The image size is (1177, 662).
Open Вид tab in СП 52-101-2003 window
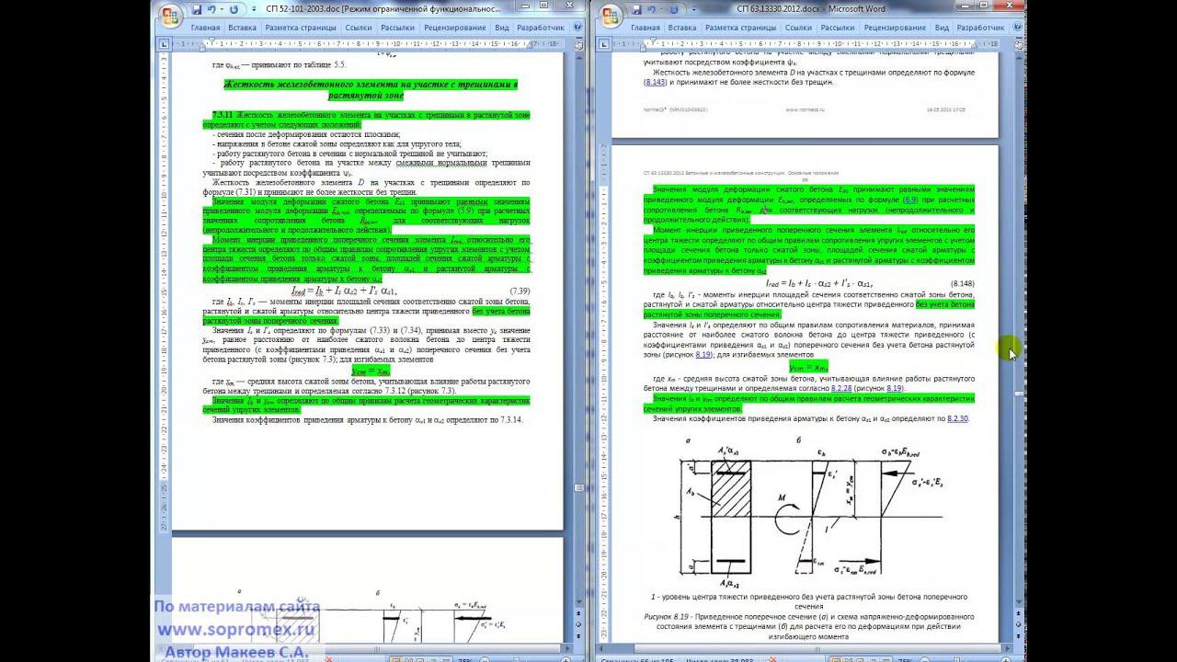coord(502,28)
